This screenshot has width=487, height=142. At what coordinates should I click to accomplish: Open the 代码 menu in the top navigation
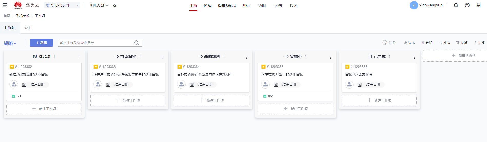click(207, 6)
